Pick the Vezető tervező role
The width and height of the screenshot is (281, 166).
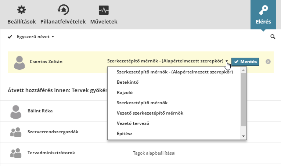[x=133, y=123]
